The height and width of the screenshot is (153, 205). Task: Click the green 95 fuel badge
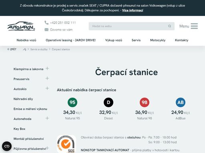coord(72,102)
